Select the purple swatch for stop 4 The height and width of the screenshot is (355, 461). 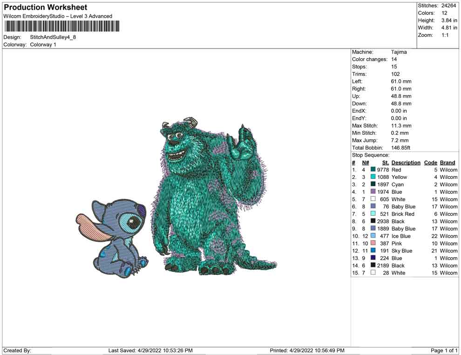click(x=373, y=191)
